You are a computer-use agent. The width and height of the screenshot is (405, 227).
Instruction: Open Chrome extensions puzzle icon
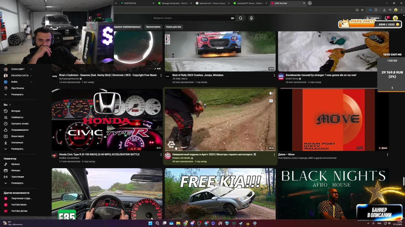(x=376, y=10)
